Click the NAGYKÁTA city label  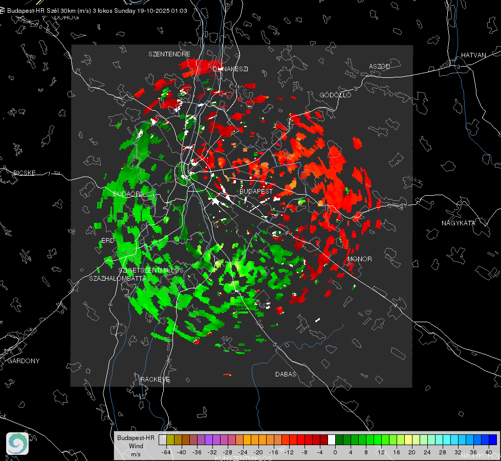tap(459, 223)
